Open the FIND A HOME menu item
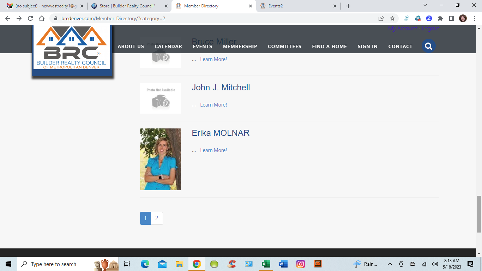This screenshot has height=271, width=482. click(329, 46)
